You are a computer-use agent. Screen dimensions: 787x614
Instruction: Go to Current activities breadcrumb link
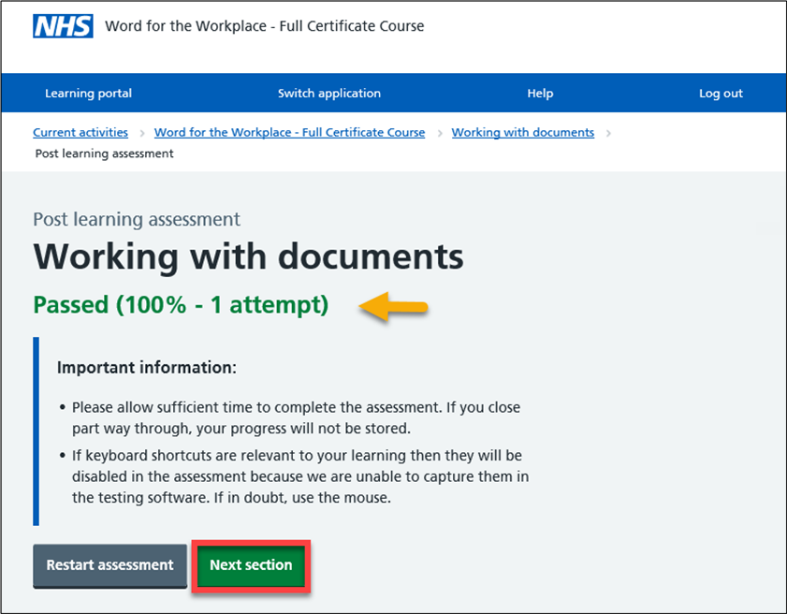[x=80, y=133]
